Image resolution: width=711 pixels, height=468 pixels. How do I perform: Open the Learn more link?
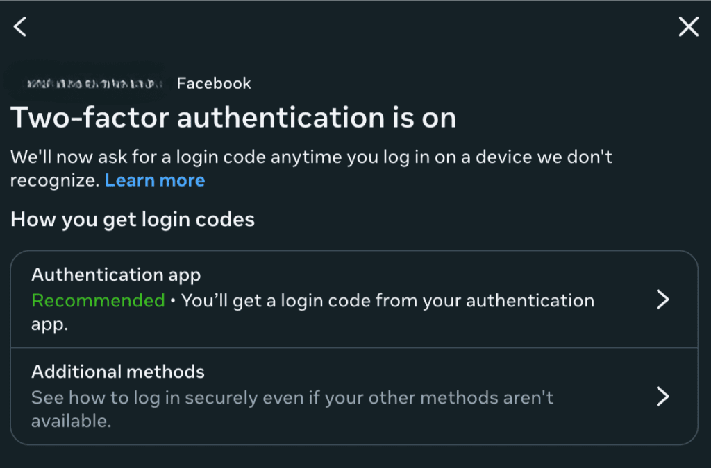click(155, 180)
